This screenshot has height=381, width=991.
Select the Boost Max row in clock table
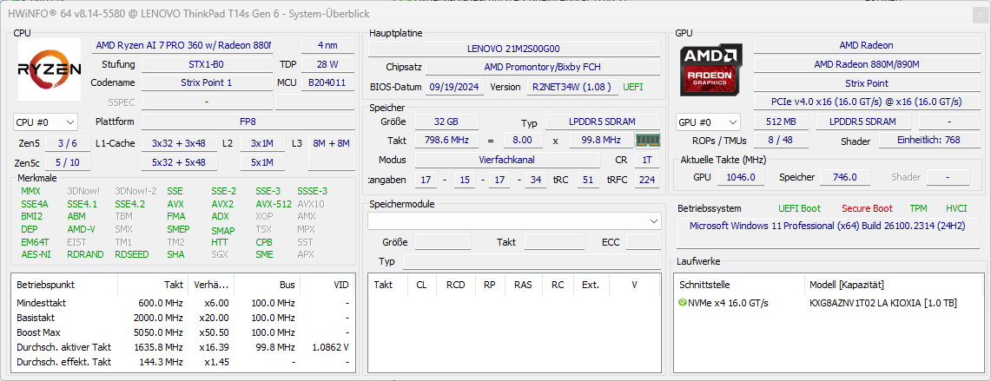(182, 332)
